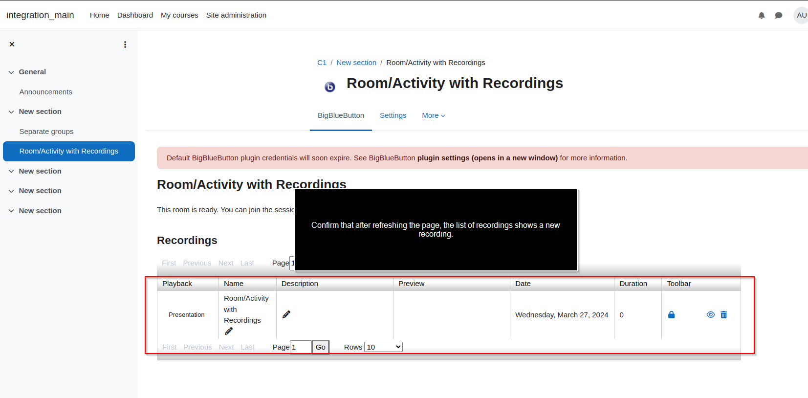Click the Toolbar column header
Image resolution: width=808 pixels, height=398 pixels.
click(679, 284)
